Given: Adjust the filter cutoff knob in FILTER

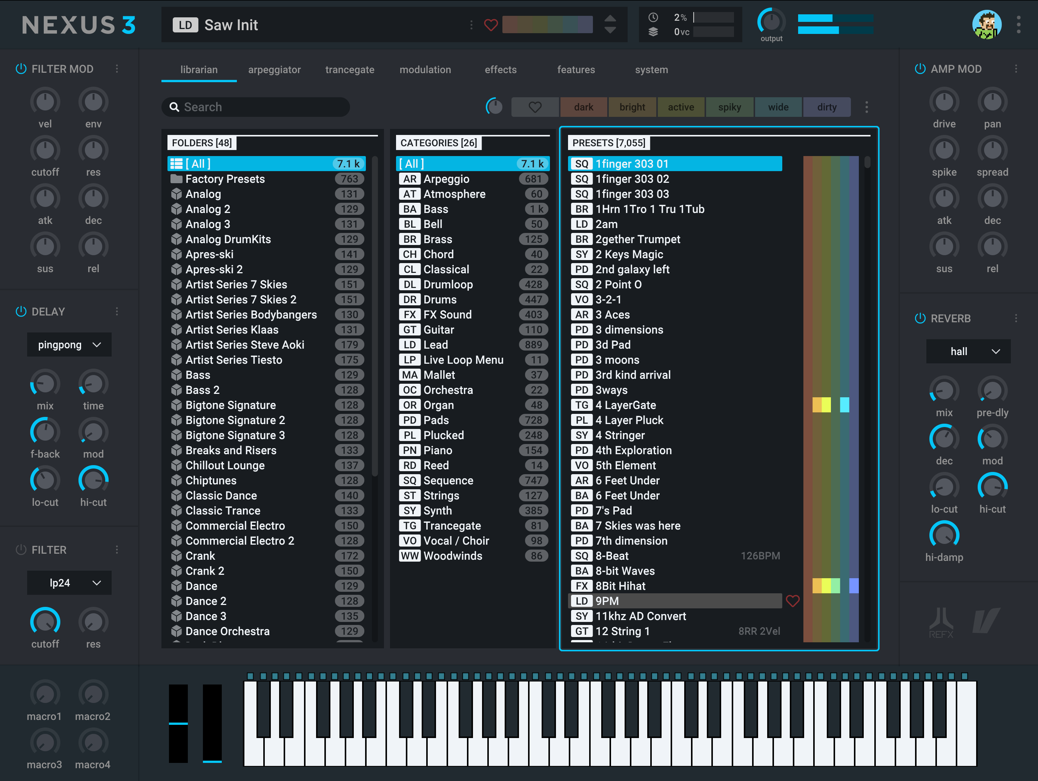Looking at the screenshot, I should point(45,622).
